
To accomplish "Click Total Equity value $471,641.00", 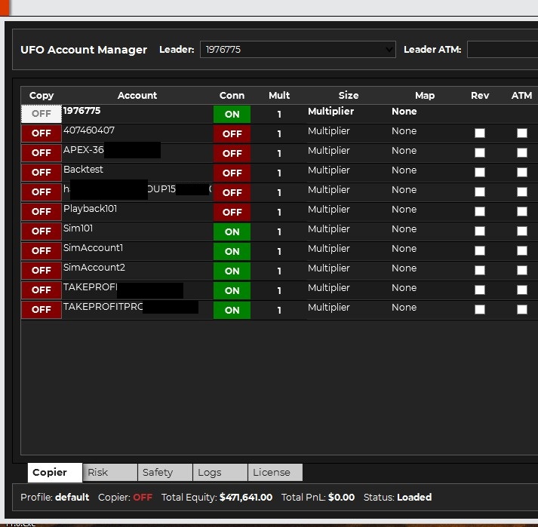I will coord(246,497).
